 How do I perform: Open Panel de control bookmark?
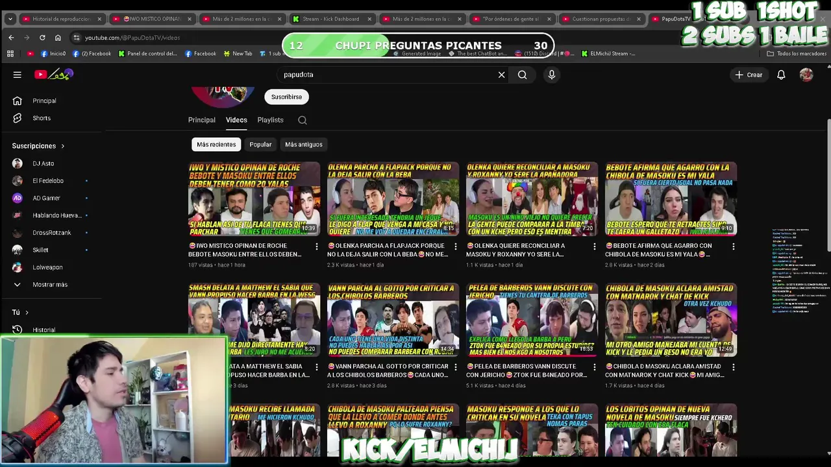click(147, 54)
